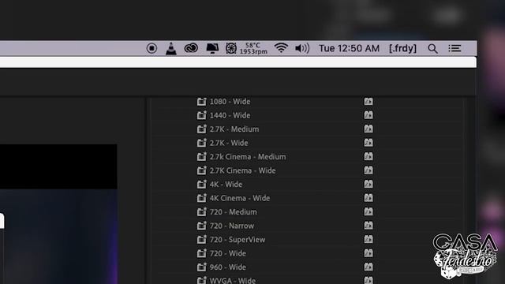This screenshot has height=284, width=505.
Task: Open the Wi-Fi status menu
Action: click(281, 48)
